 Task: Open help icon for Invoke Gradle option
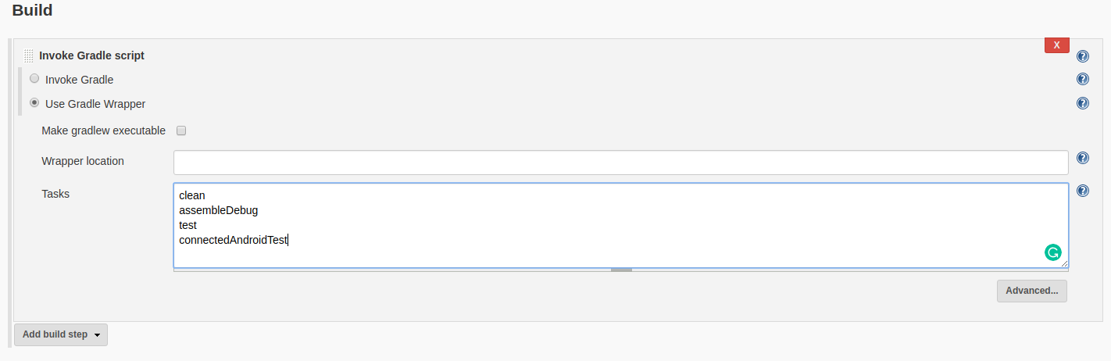1082,79
